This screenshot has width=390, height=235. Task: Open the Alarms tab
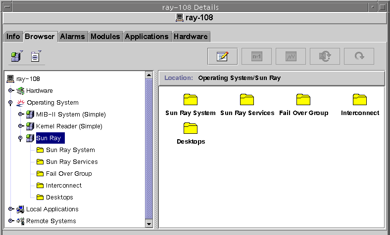click(x=73, y=37)
